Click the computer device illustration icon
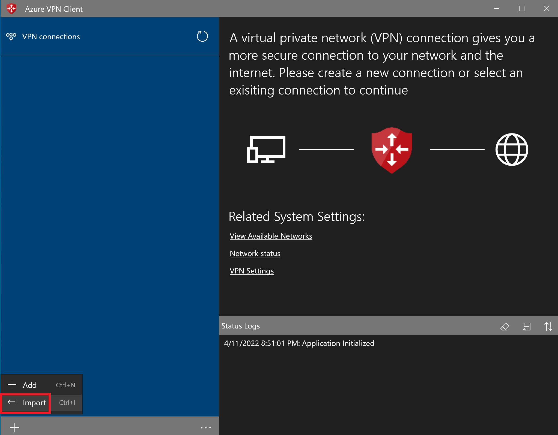 (x=266, y=150)
